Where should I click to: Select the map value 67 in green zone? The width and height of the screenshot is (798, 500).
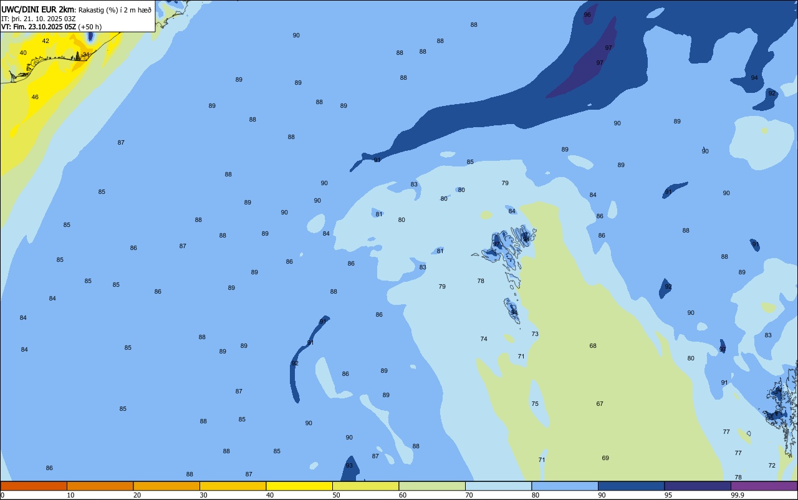click(x=600, y=404)
